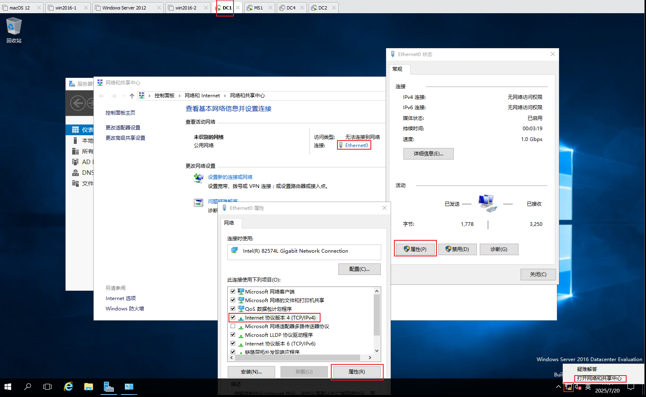Click 属性(R) button in Ethernet0 properties
This screenshot has width=646, height=397.
357,372
